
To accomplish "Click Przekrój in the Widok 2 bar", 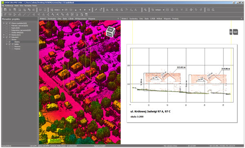I will pyautogui.click(x=175, y=19).
